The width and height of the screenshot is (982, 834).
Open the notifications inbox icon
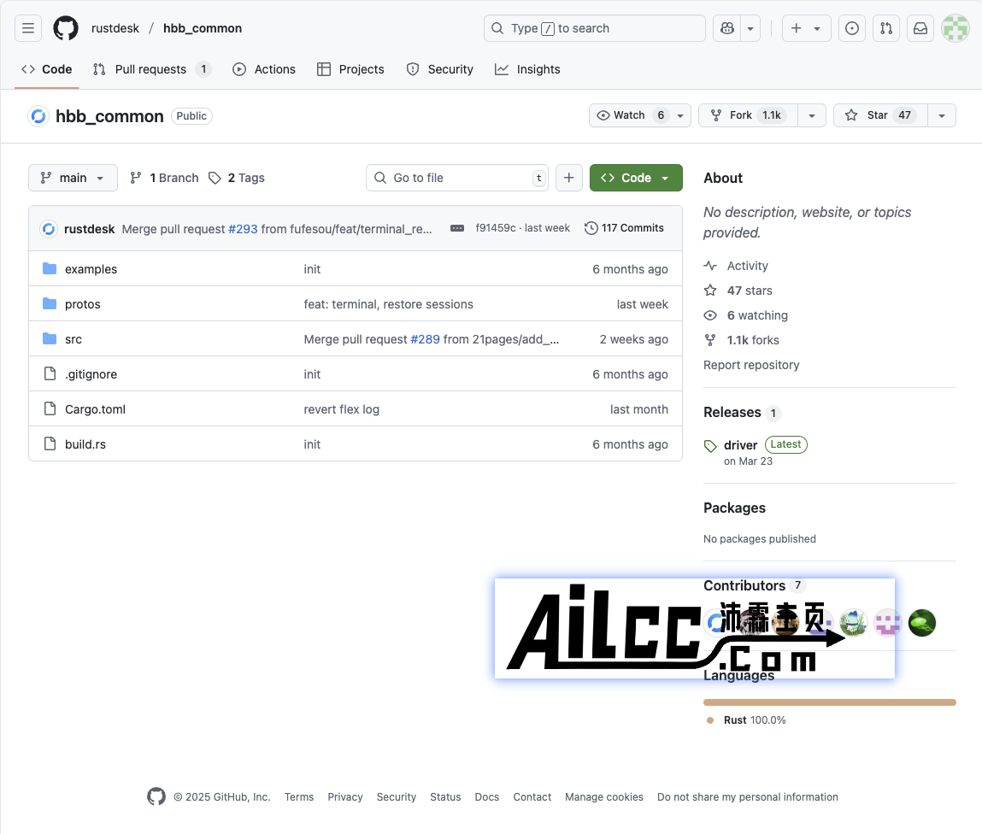pyautogui.click(x=920, y=28)
